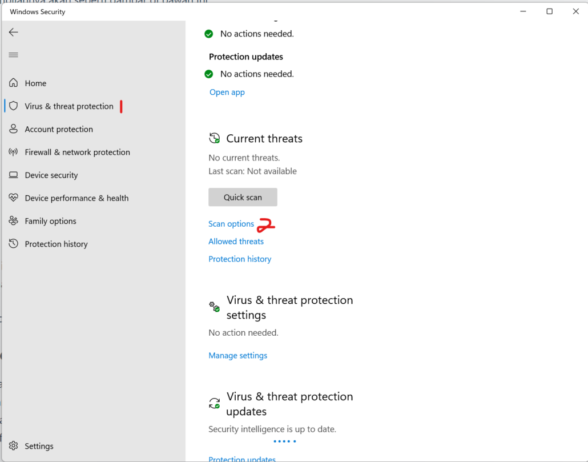Click the Manage settings link
The height and width of the screenshot is (462, 588).
[237, 356]
